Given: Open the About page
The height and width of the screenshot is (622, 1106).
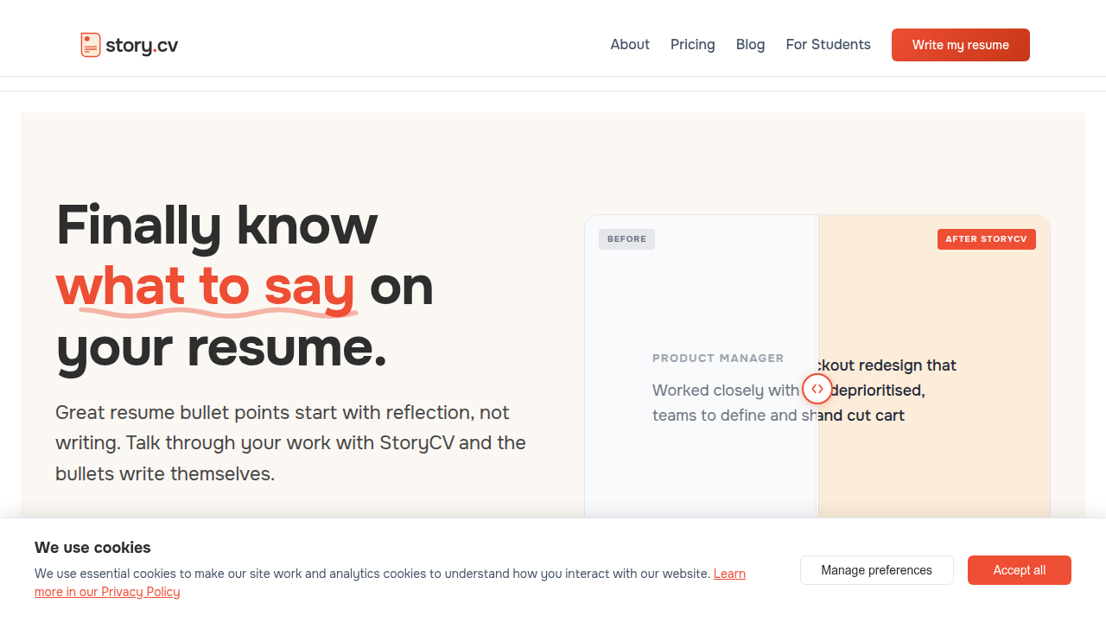Looking at the screenshot, I should [630, 45].
